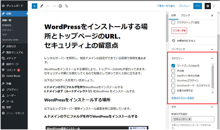This screenshot has width=220, height=130.
Task: Switch to the ブロック settings tab
Action: [x=185, y=15]
